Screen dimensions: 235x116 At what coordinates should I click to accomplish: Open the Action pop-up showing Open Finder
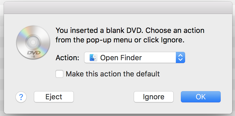(x=135, y=57)
